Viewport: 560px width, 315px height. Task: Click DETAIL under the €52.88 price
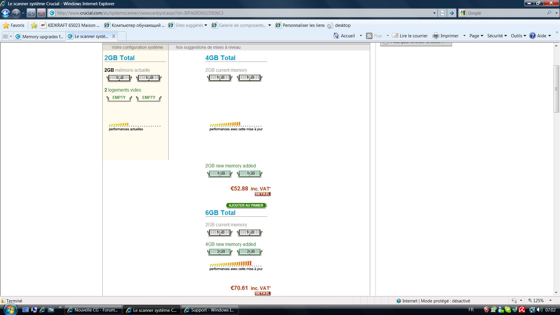point(262,194)
